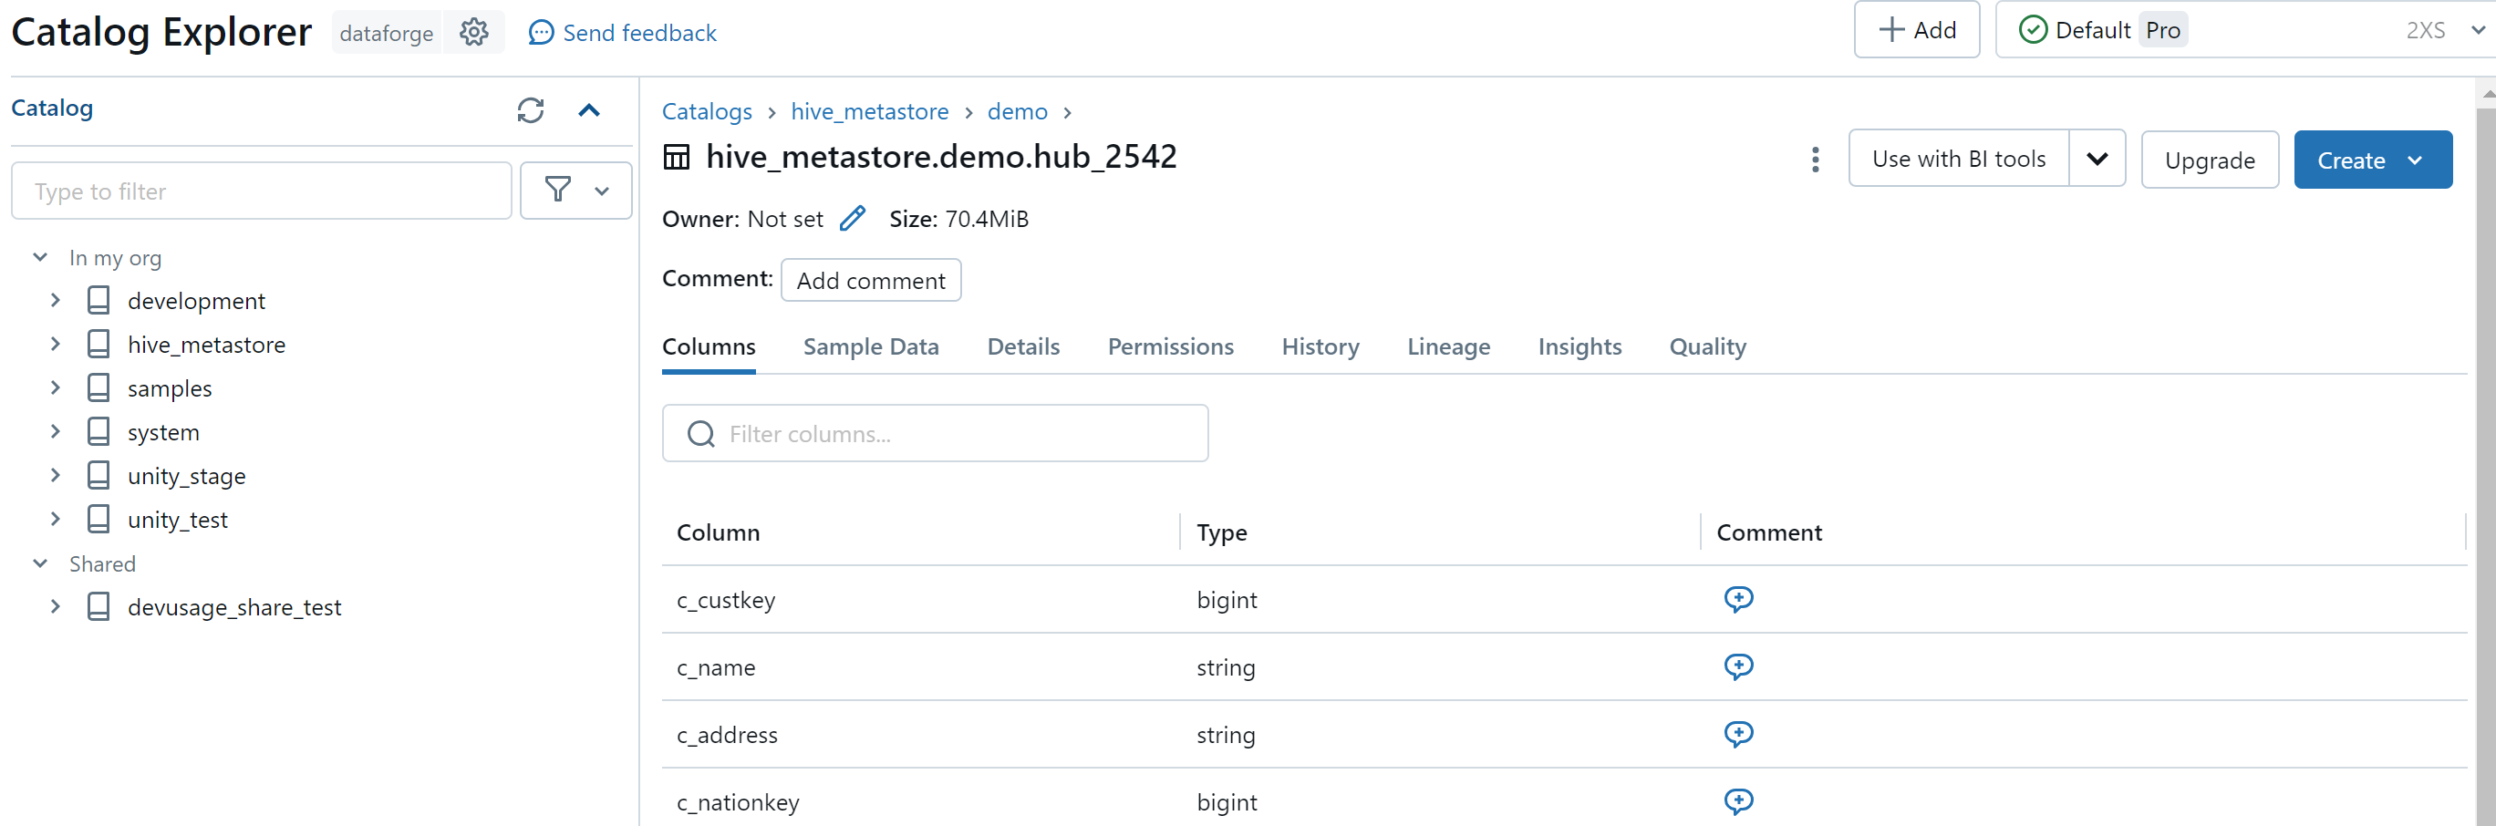Click the Add comment button

871,280
